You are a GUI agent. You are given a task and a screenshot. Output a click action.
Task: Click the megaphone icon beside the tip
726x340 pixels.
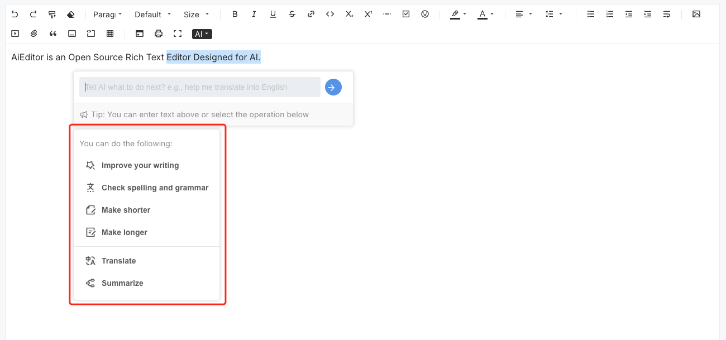84,114
